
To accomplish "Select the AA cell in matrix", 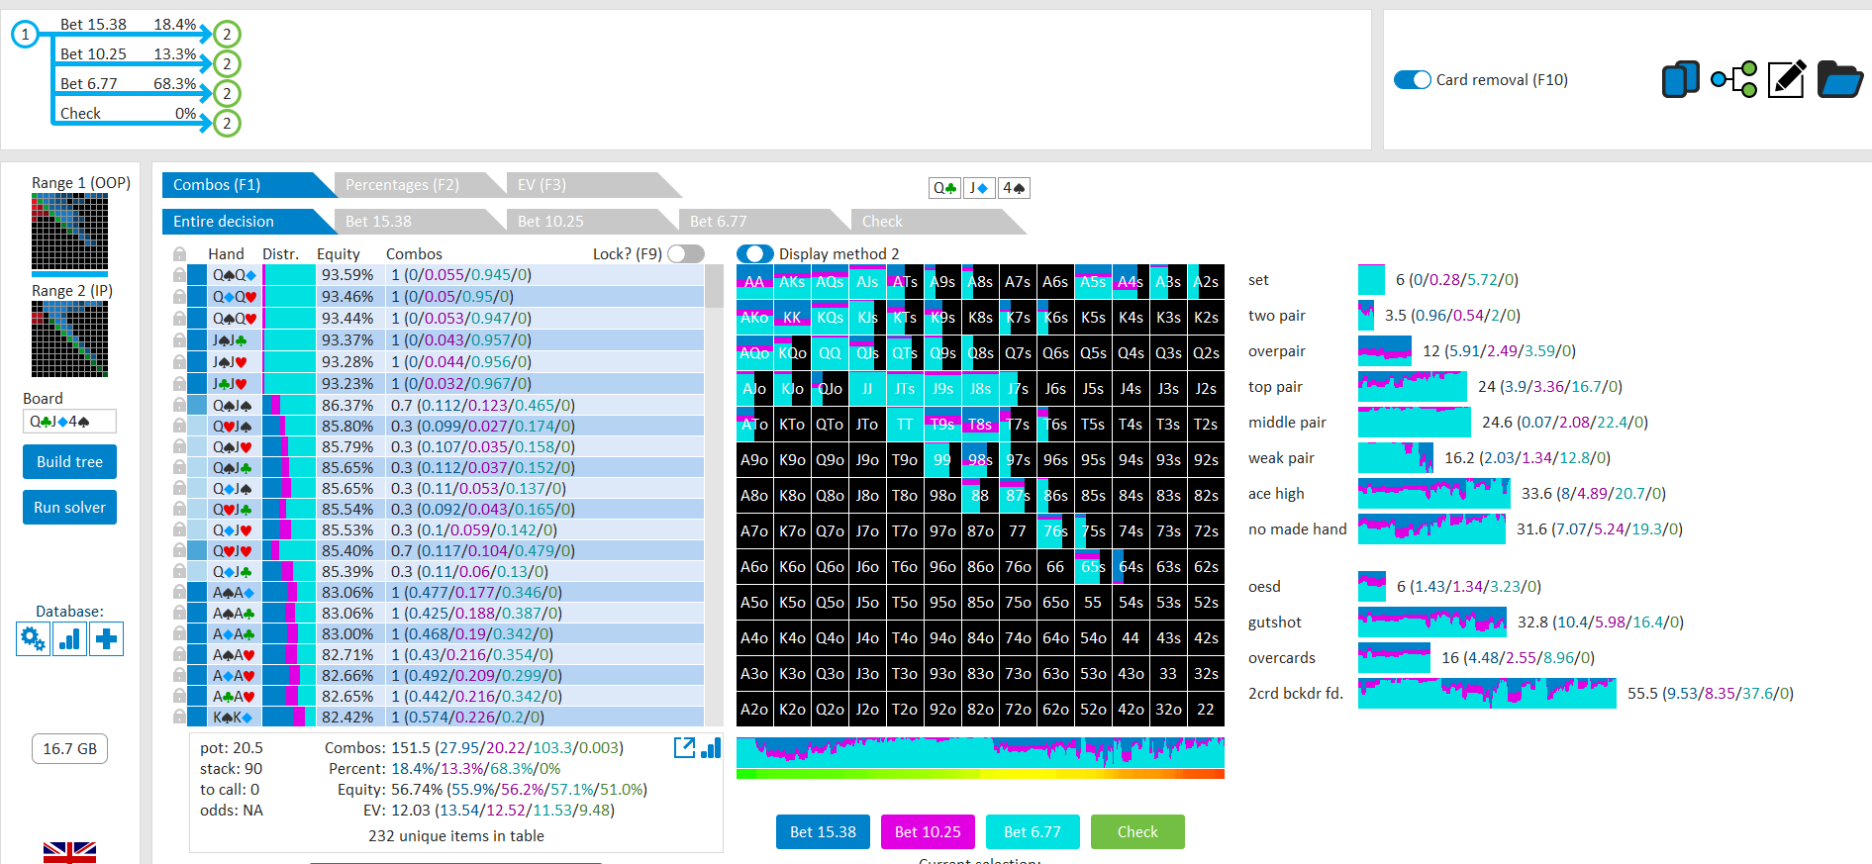I will pos(754,282).
